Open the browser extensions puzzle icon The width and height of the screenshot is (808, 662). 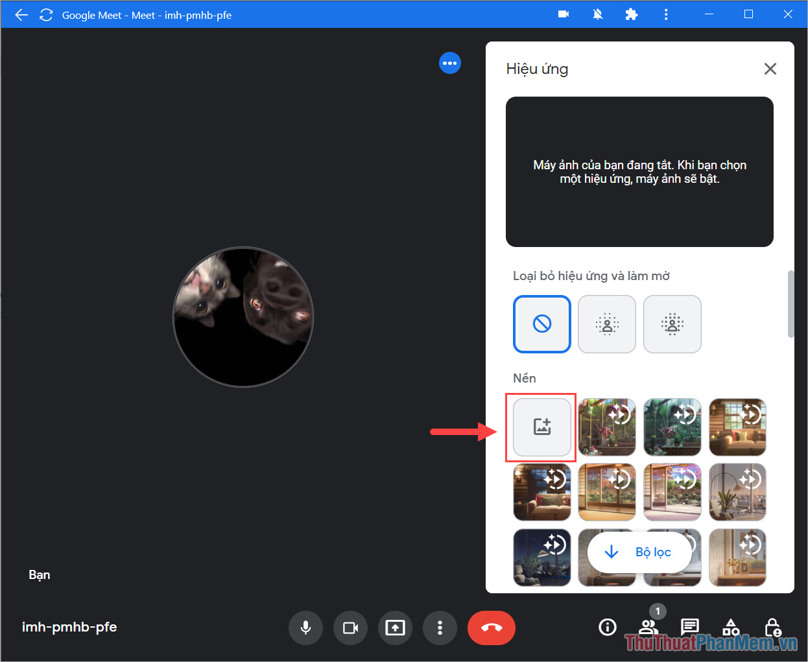632,14
